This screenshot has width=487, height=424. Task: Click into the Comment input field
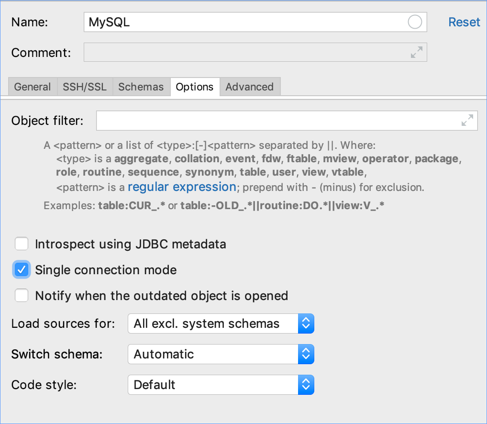point(255,52)
